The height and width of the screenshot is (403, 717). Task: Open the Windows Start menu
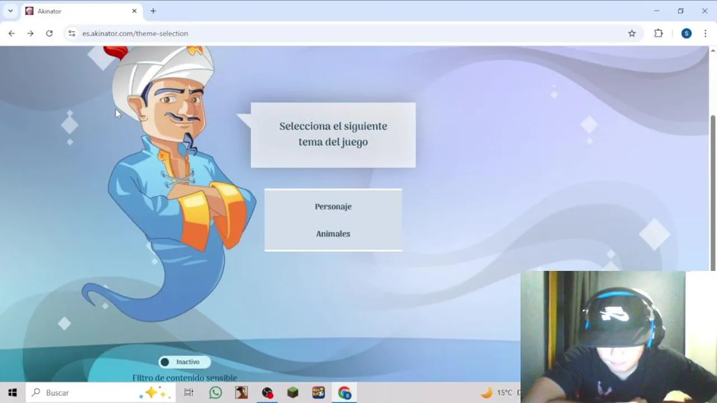coord(12,393)
